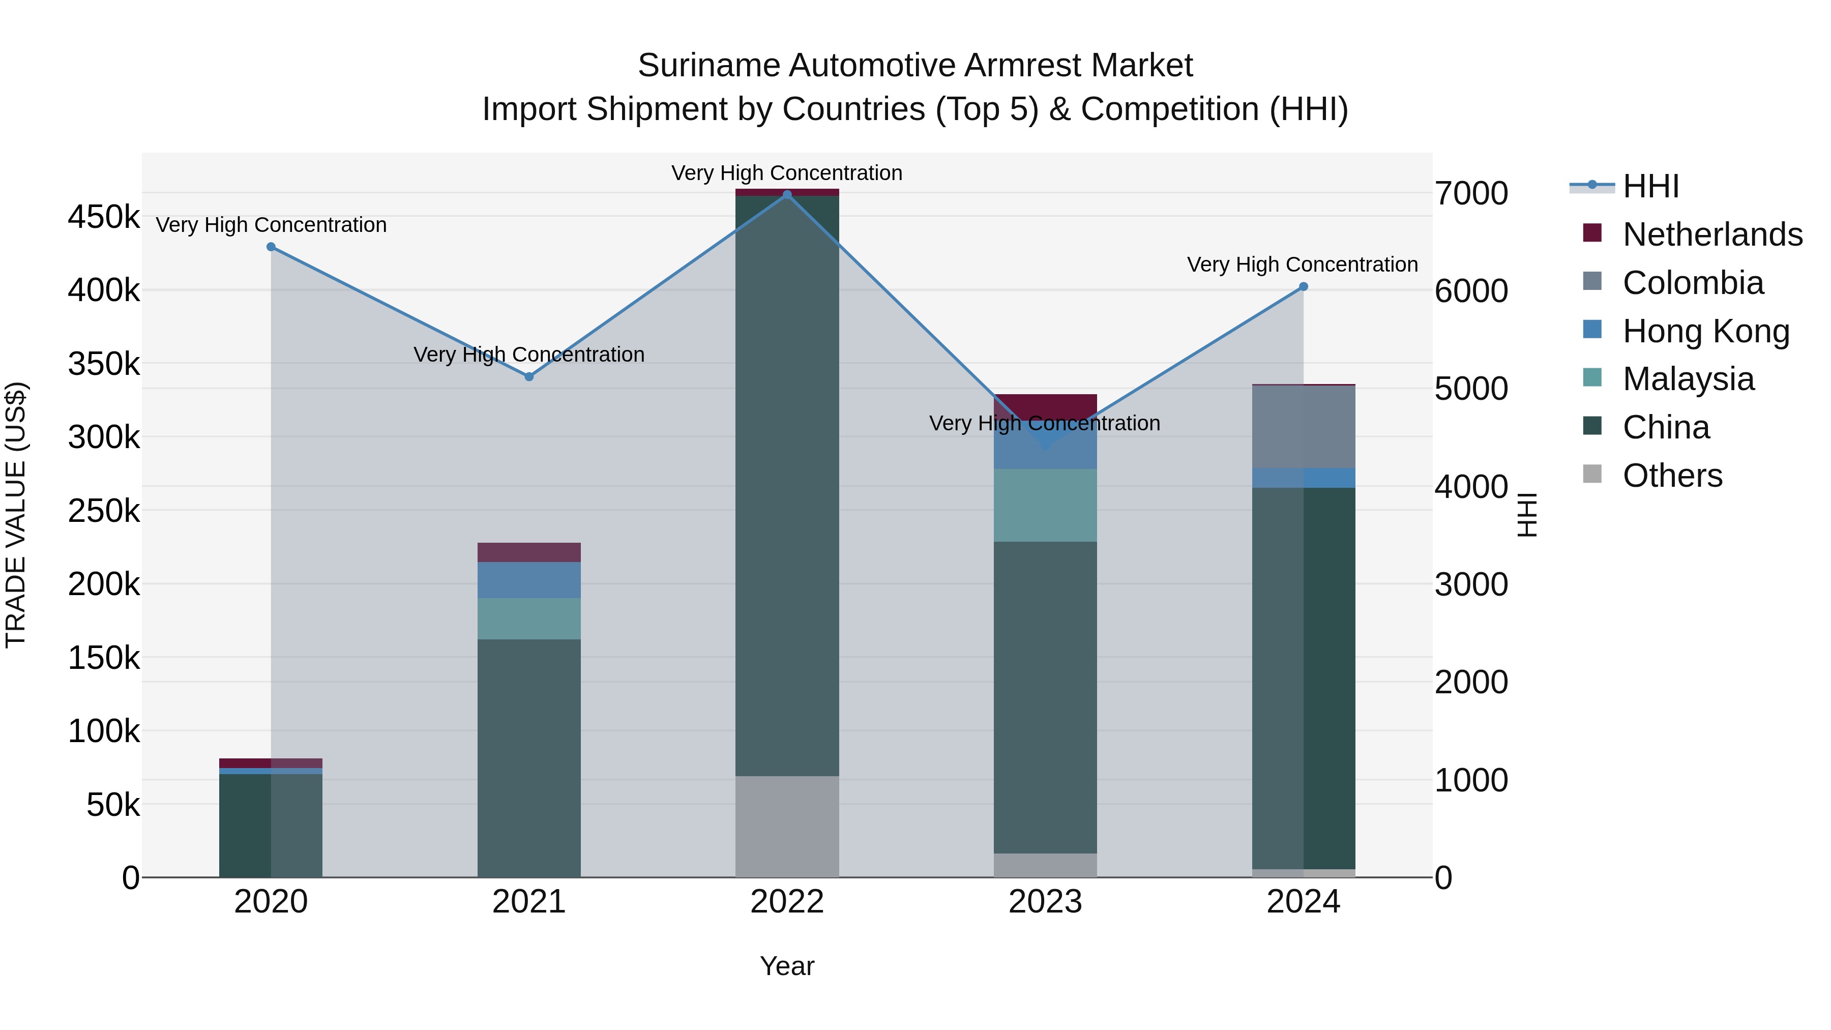The height and width of the screenshot is (1030, 1831).
Task: Click the Very High Concentration label above 2020
Action: [x=271, y=225]
